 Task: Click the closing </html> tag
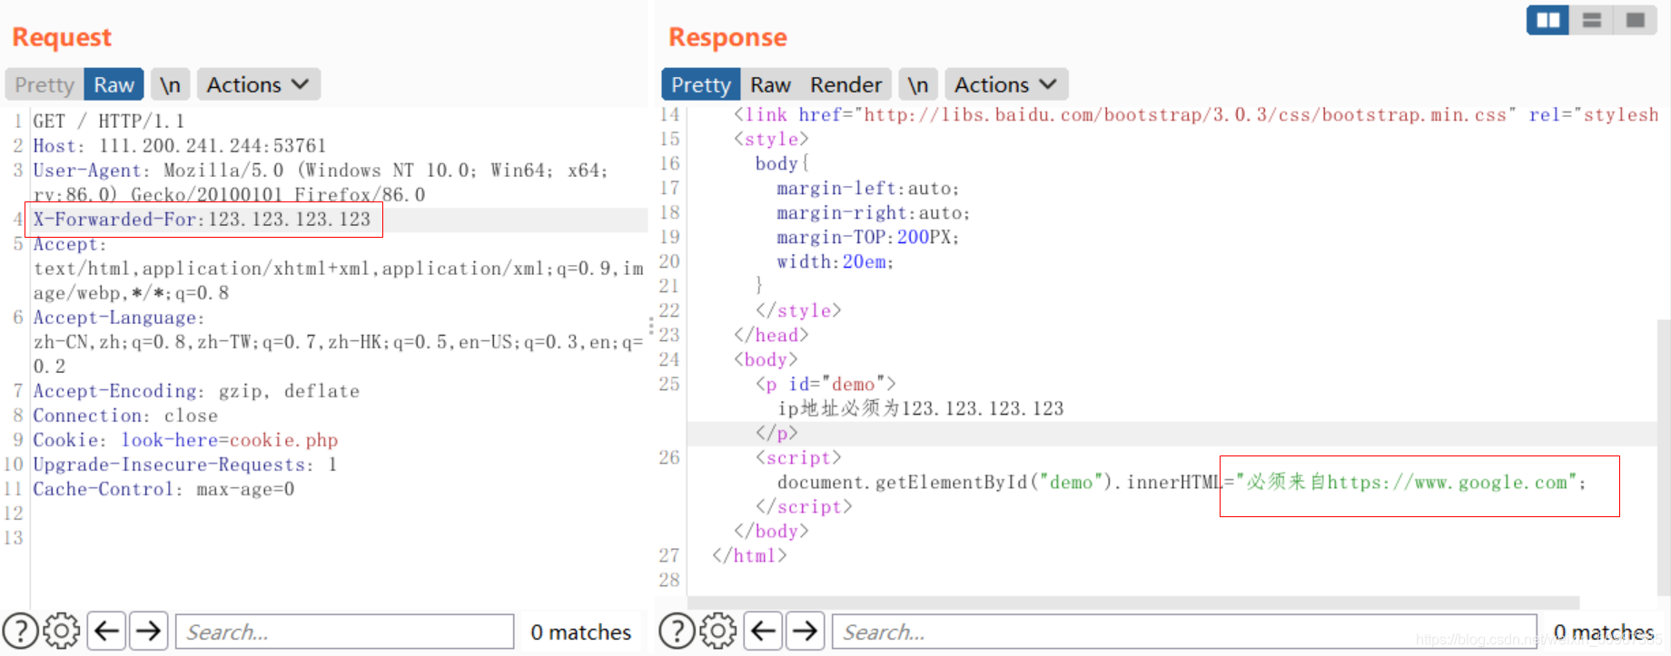pos(749,555)
